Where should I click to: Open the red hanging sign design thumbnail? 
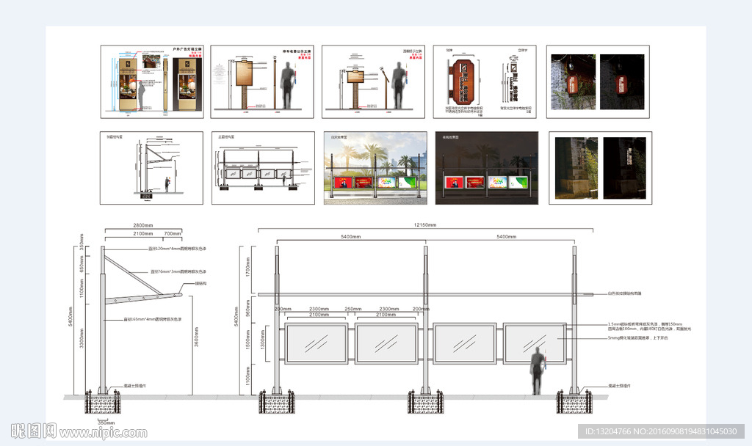click(485, 82)
